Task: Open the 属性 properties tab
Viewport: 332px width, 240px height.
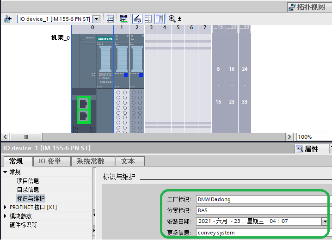Action: 312,149
